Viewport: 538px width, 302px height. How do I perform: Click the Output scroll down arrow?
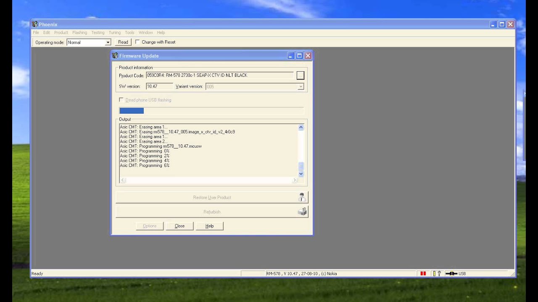301,174
